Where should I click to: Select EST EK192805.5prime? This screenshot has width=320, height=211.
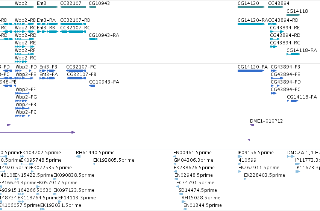tap(94, 164)
